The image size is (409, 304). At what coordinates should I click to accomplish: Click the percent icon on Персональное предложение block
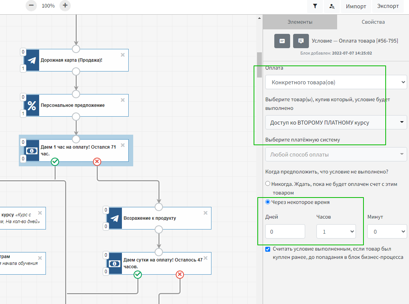click(32, 105)
